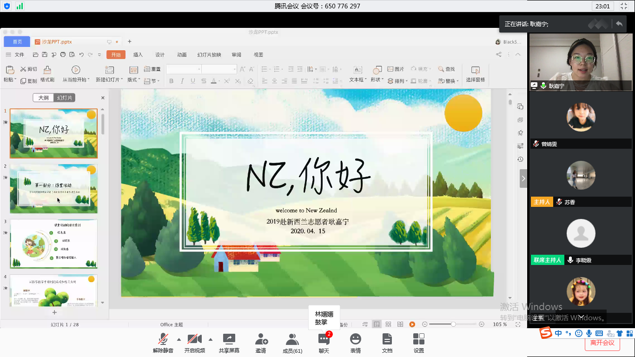Screen dimensions: 635x357
Task: Open the 设计 ribbon tab
Action: [160, 55]
